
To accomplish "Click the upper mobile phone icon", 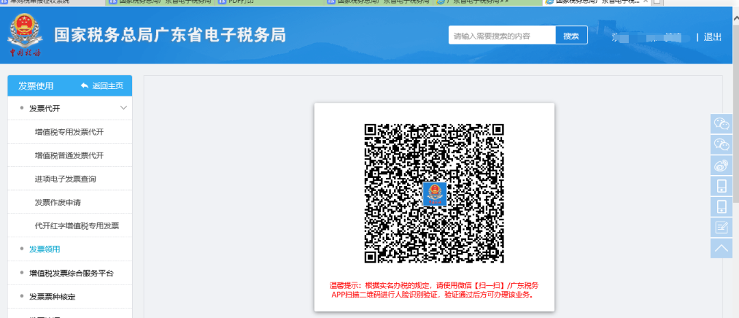I will click(x=721, y=185).
